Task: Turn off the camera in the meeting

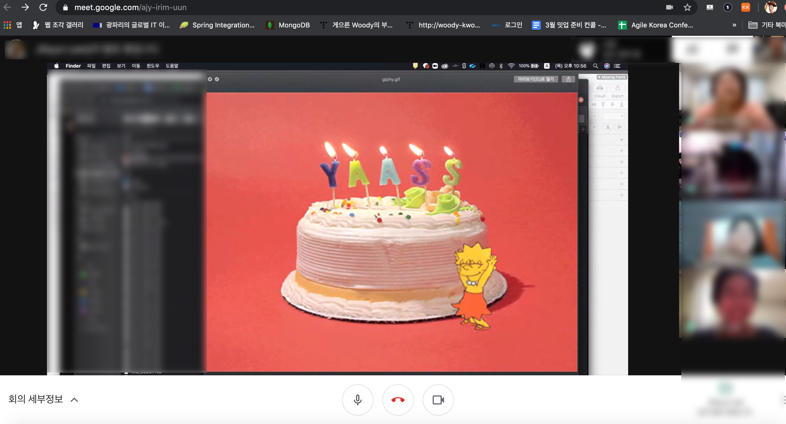Action: (438, 400)
